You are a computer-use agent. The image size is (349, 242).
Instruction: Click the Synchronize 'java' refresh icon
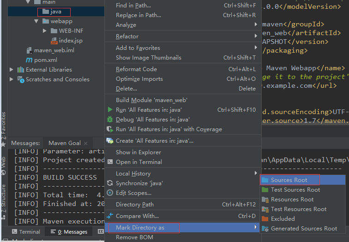[x=110, y=183]
